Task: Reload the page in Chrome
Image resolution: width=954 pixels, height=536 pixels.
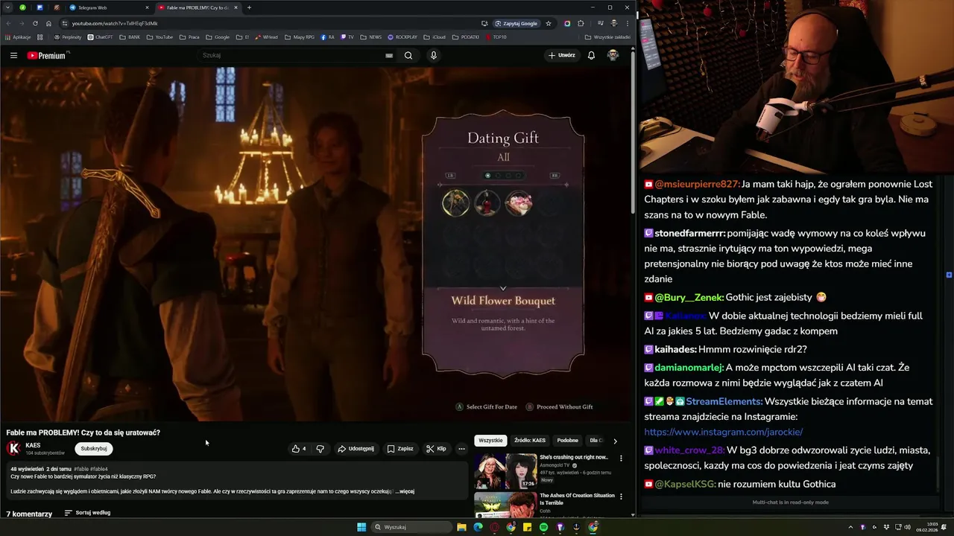Action: 35,23
